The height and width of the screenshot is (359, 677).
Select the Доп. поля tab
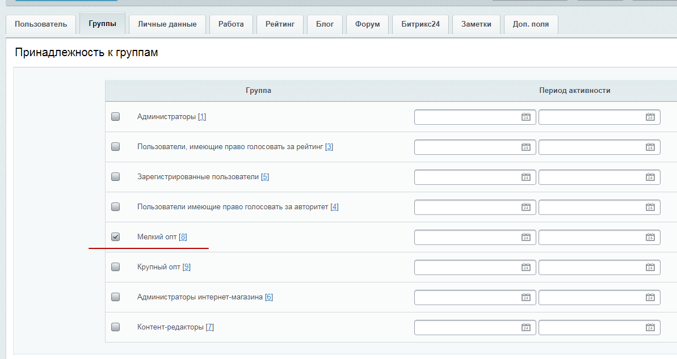[531, 24]
